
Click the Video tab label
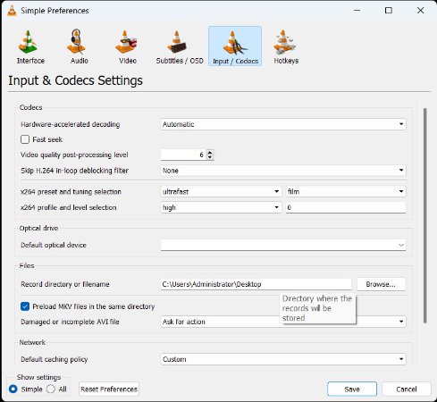tap(128, 61)
